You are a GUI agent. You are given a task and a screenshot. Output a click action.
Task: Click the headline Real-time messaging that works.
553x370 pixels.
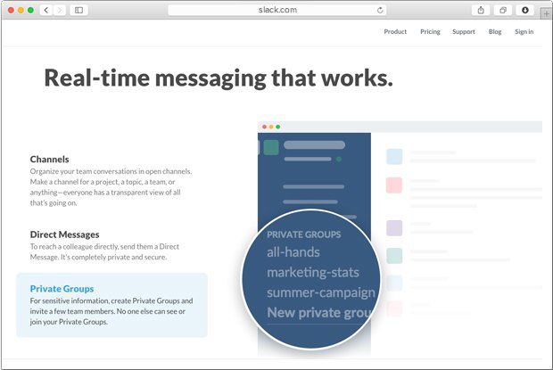(219, 78)
